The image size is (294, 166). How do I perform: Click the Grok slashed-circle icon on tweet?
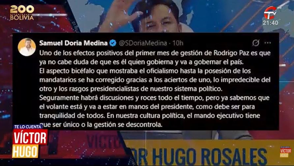pos(256,43)
